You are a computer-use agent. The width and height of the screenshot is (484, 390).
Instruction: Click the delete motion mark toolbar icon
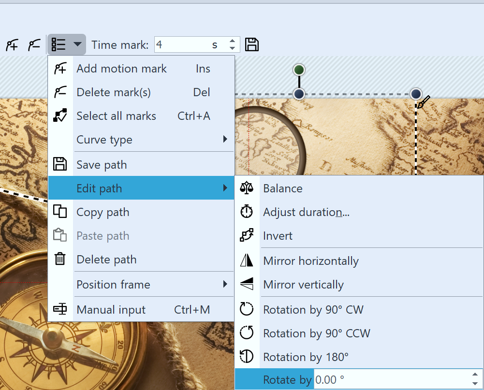(33, 45)
